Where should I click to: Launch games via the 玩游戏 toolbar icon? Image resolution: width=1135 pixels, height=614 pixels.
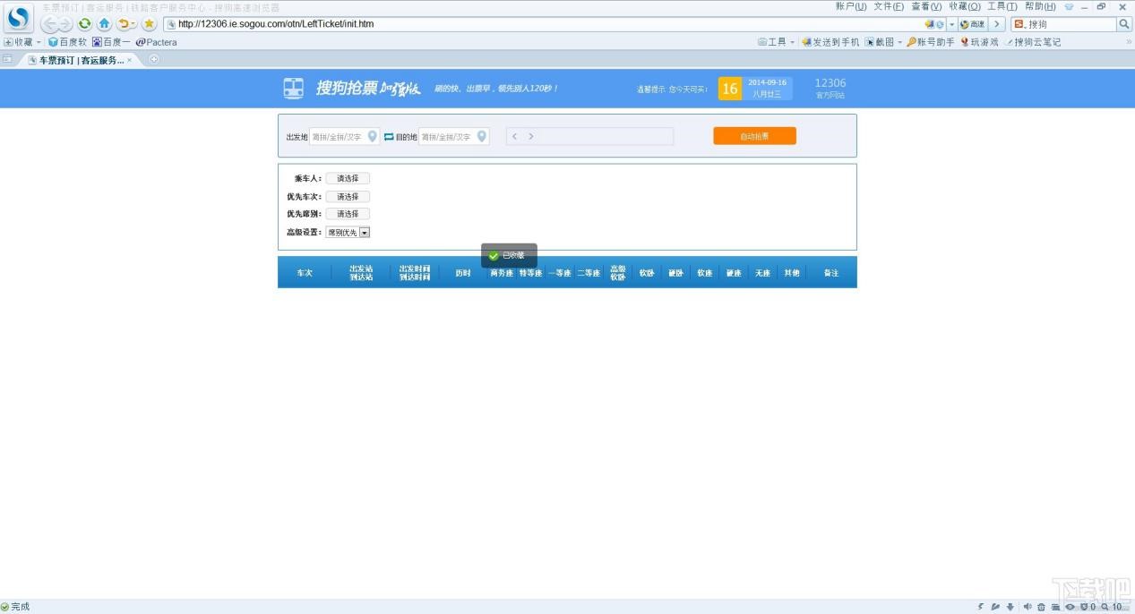click(x=978, y=42)
